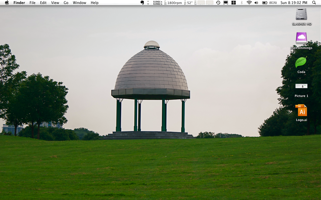
Task: Select the Picture 1 screenshot thumbnail
Action: click(x=301, y=86)
